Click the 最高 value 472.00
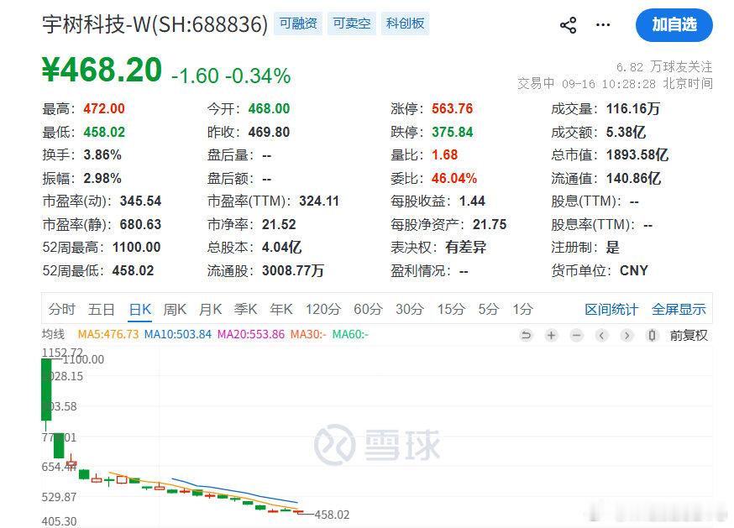 (104, 108)
